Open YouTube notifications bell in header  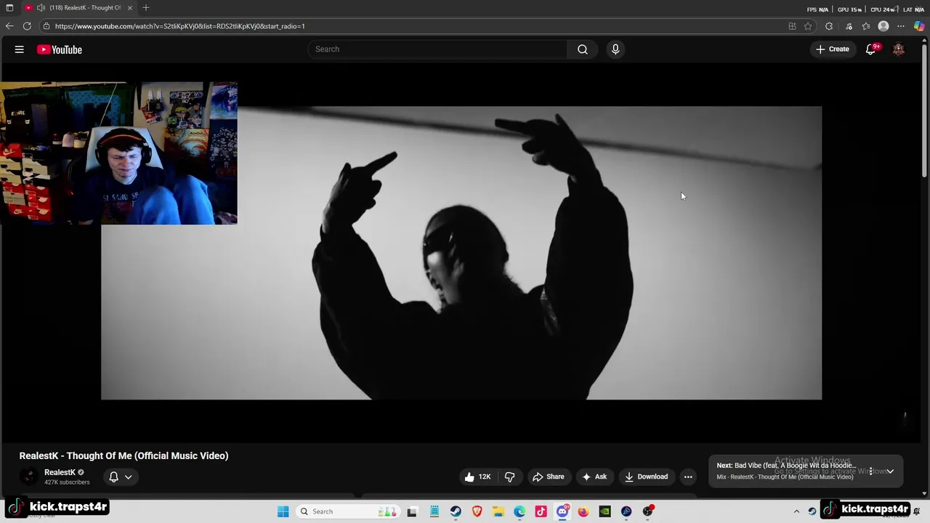(x=871, y=49)
